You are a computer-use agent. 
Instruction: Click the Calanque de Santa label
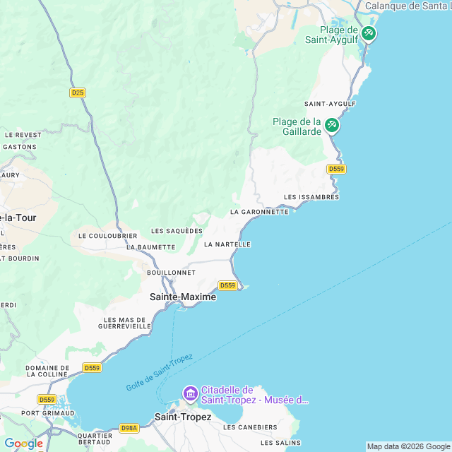click(408, 6)
